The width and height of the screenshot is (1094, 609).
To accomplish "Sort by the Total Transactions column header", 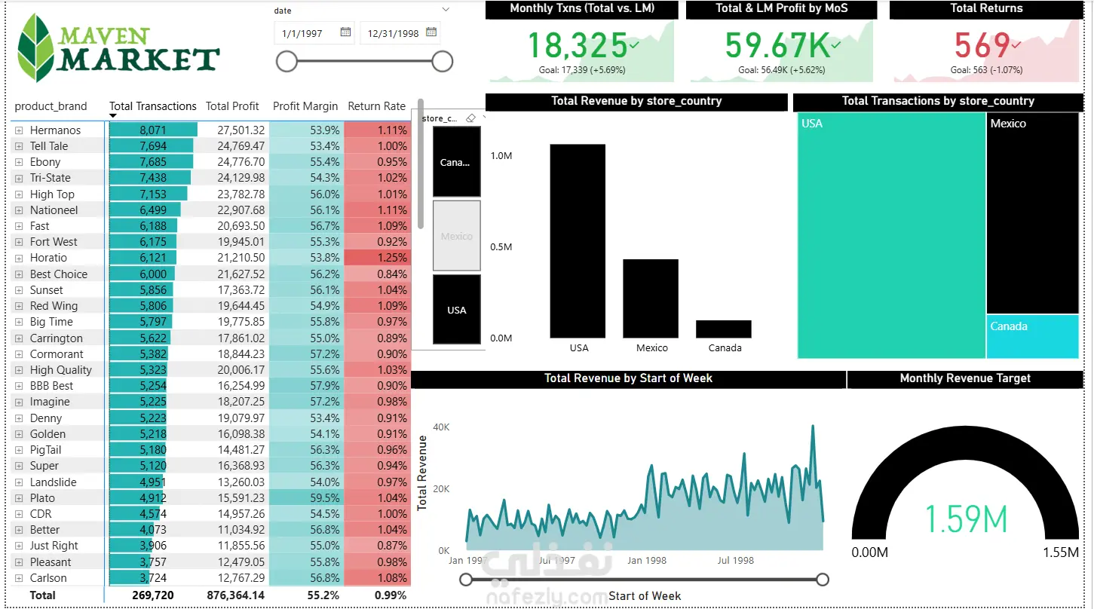I will tap(153, 106).
